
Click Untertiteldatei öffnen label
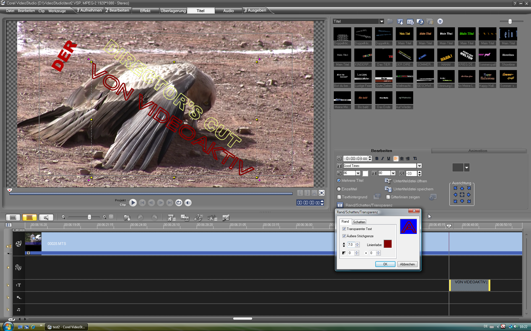pos(410,181)
